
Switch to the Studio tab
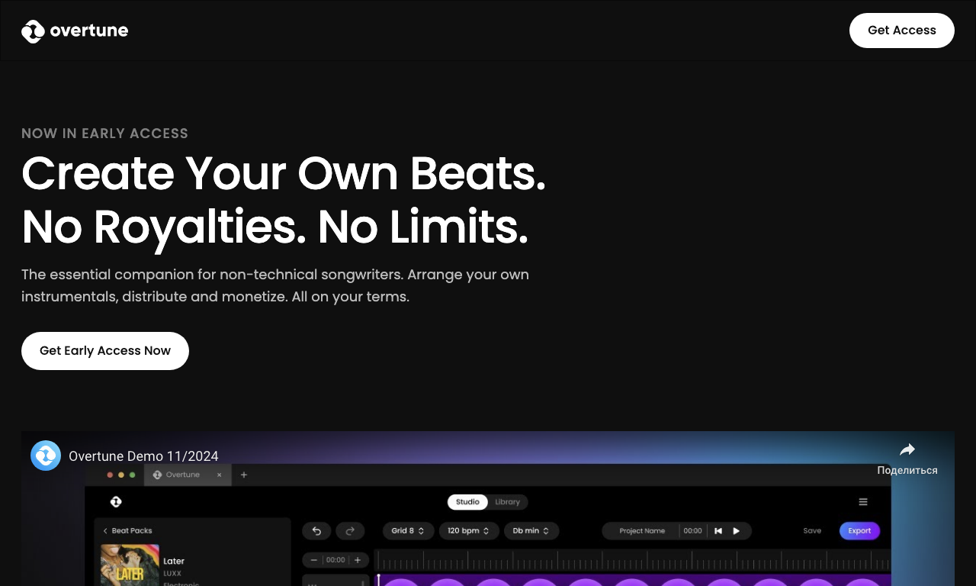point(467,502)
